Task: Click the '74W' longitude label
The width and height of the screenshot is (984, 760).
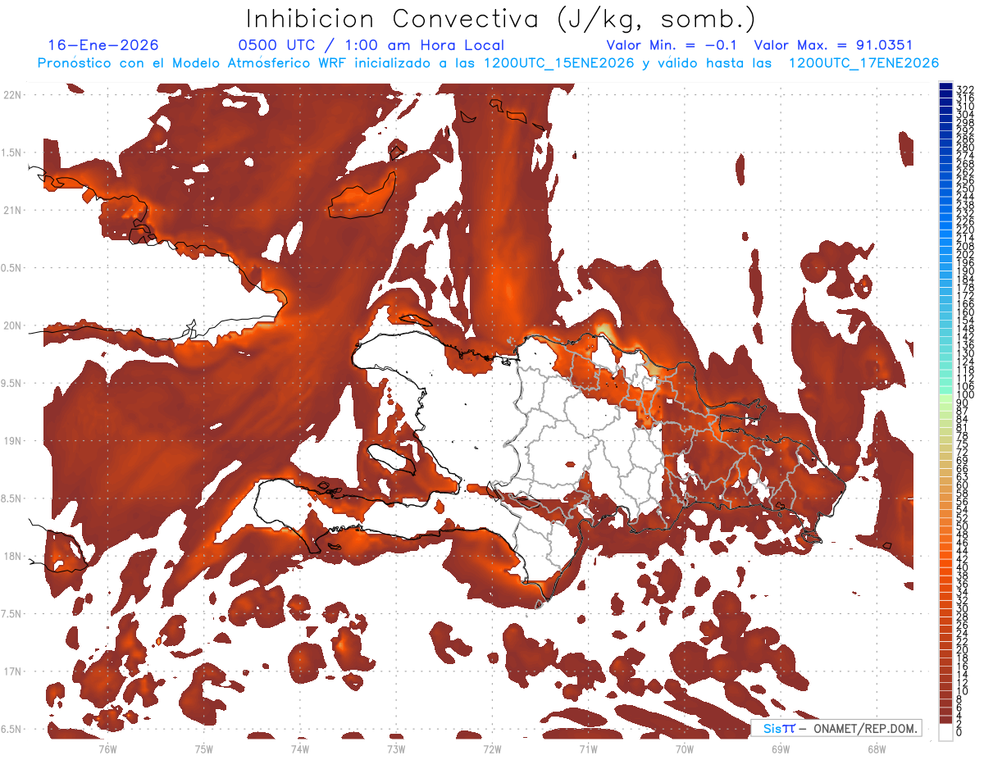Action: pyautogui.click(x=300, y=749)
